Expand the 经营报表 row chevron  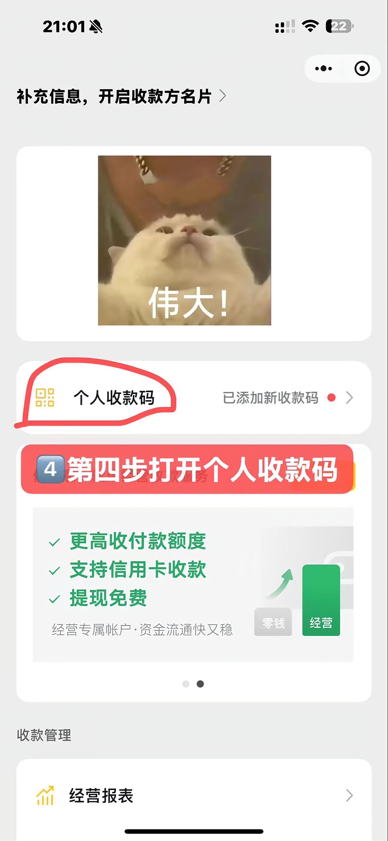tap(349, 795)
